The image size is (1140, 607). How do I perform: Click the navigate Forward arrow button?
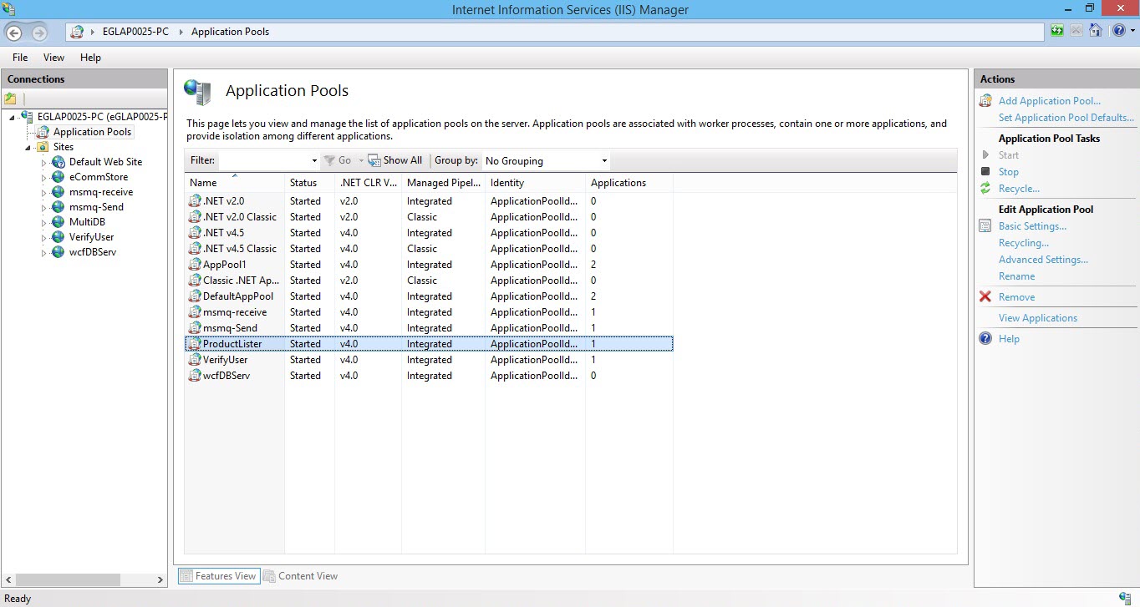pyautogui.click(x=39, y=33)
